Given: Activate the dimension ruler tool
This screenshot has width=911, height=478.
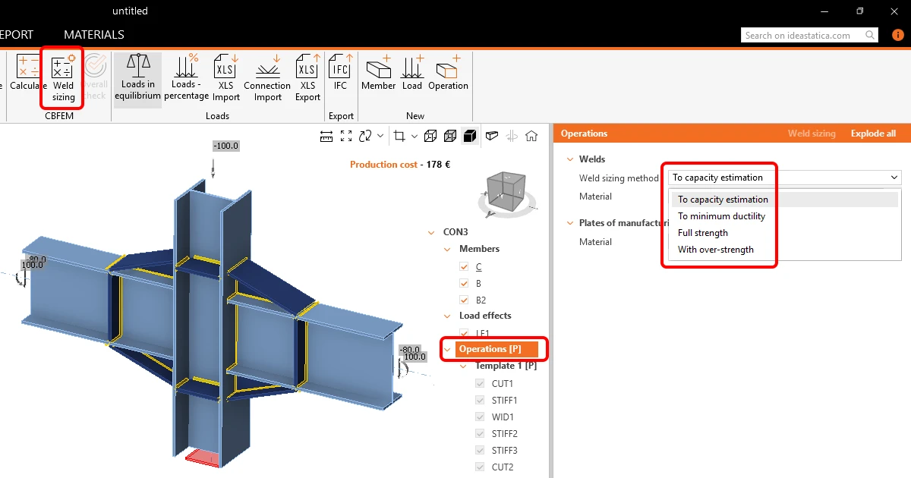Looking at the screenshot, I should [x=326, y=136].
